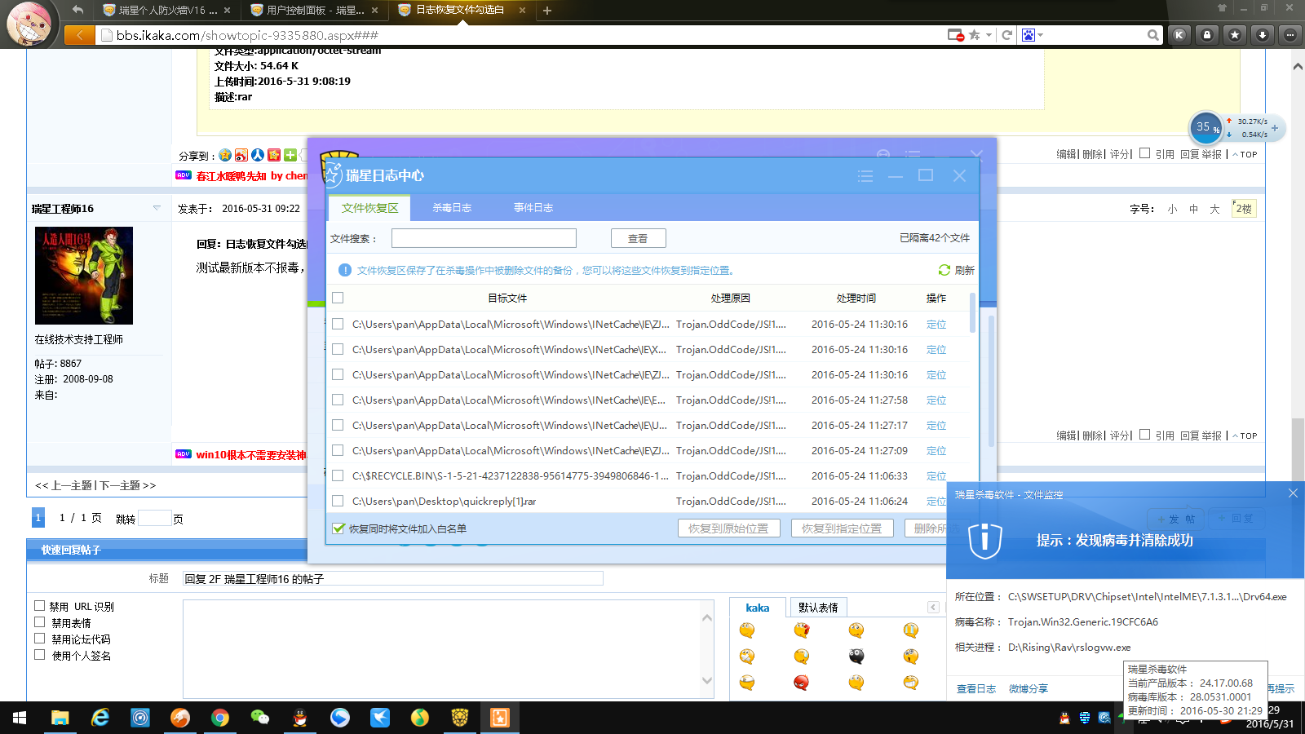Switch to 瑞星个人防火墙V16 browser tab

point(168,11)
